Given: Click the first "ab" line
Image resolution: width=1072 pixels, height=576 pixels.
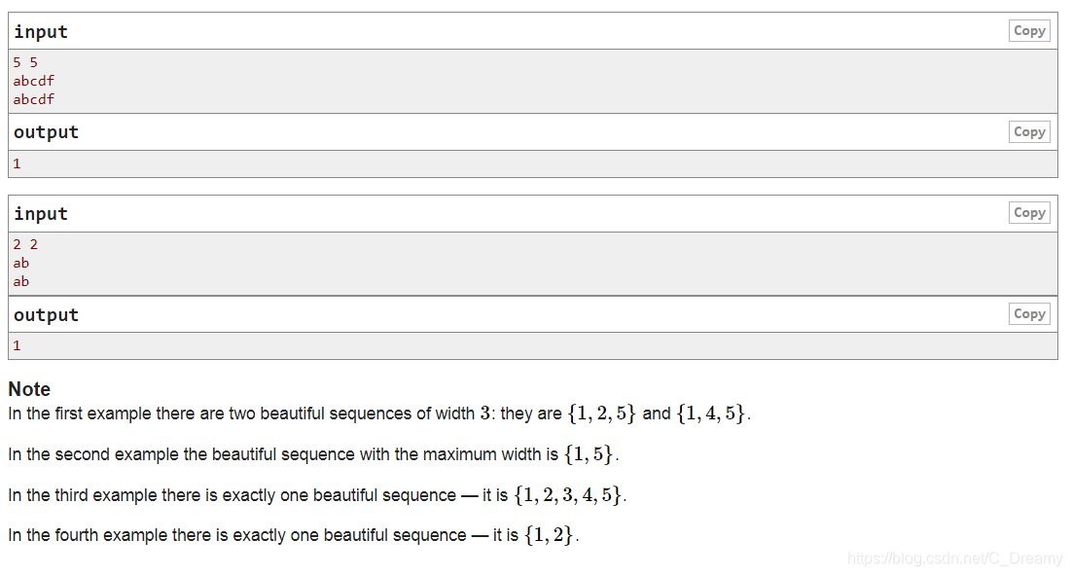Looking at the screenshot, I should (20, 263).
